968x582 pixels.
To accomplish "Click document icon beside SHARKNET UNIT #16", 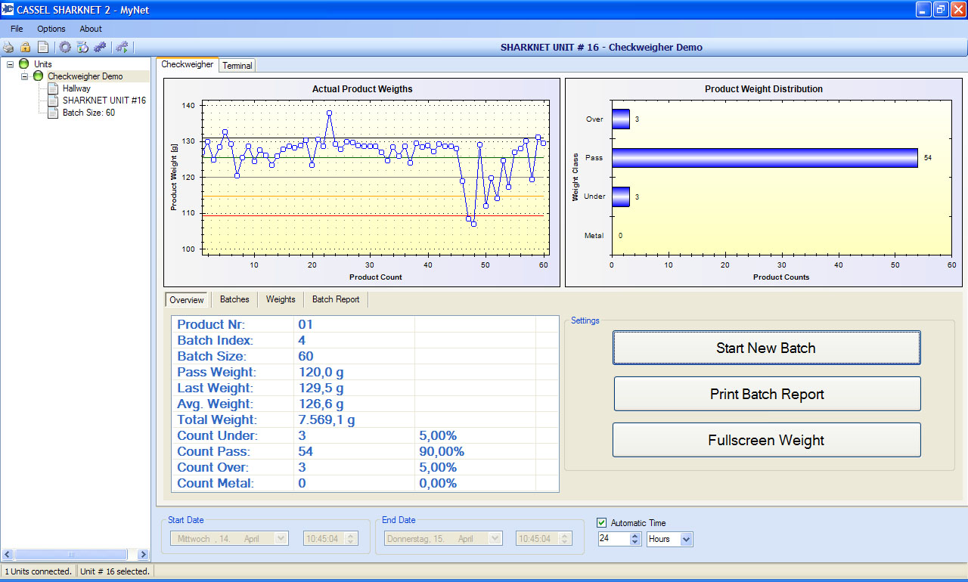I will coord(53,101).
